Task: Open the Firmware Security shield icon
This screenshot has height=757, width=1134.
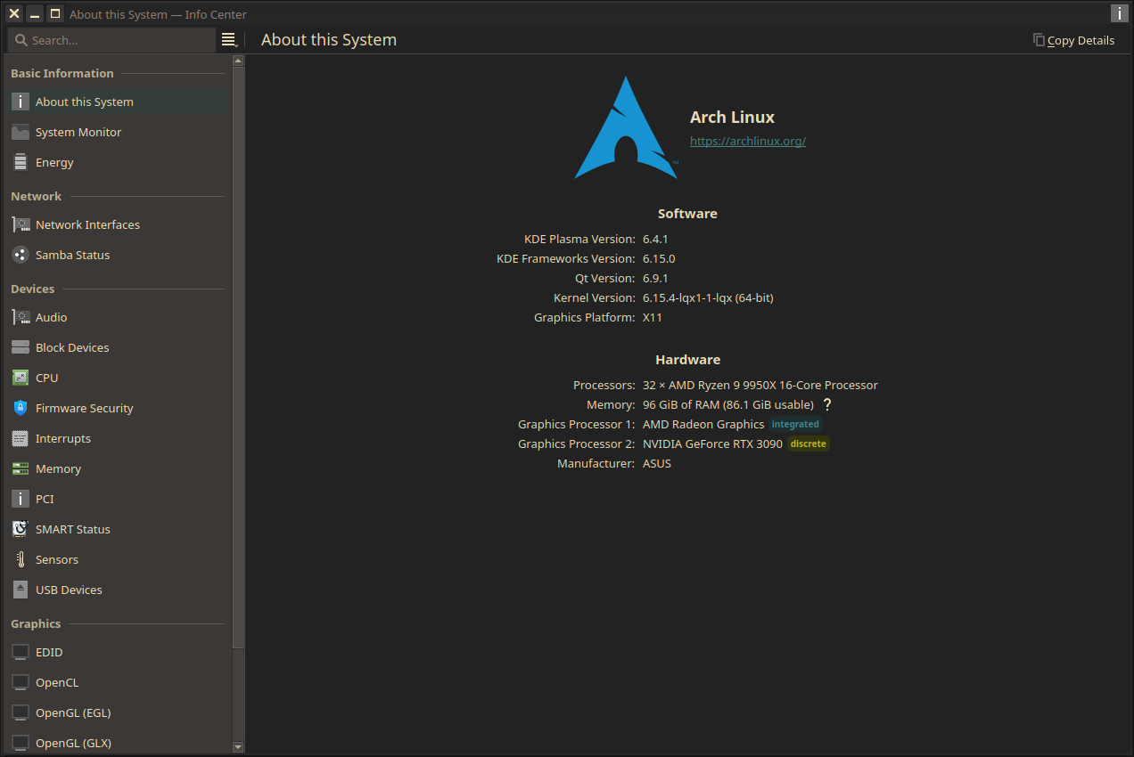Action: (21, 408)
